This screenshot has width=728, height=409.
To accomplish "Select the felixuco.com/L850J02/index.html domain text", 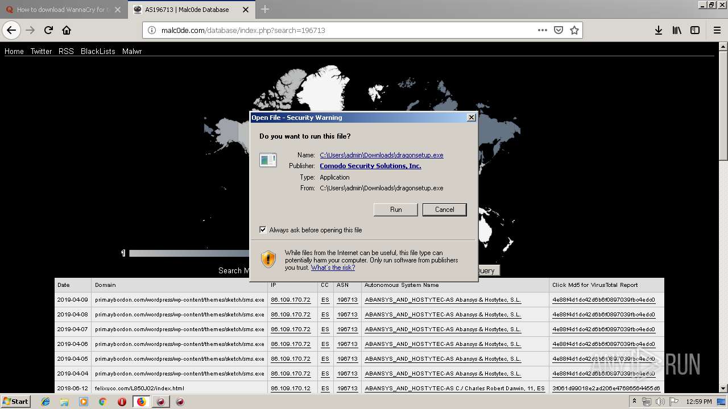I will click(x=139, y=389).
